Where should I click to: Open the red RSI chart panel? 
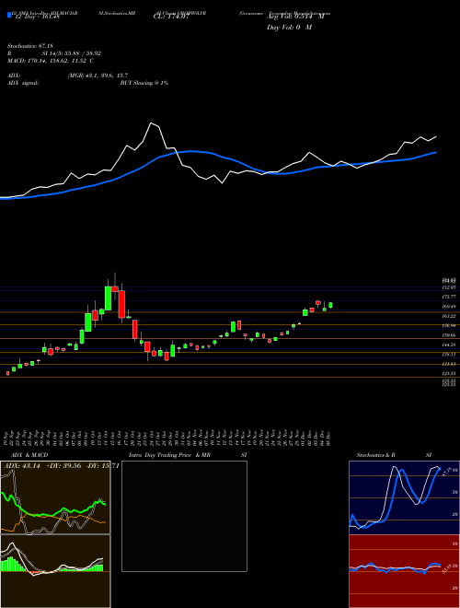tap(404, 571)
